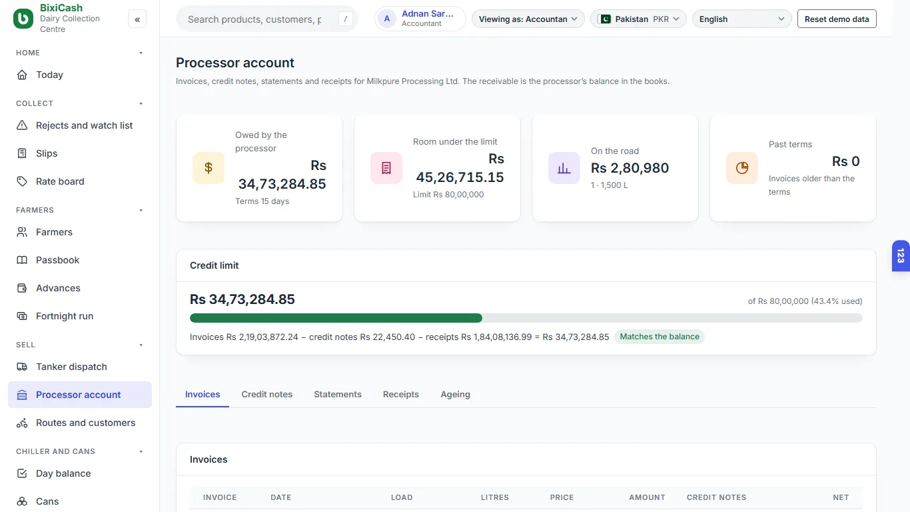The height and width of the screenshot is (512, 910).
Task: Open the blue 123 side tab
Action: (x=901, y=256)
